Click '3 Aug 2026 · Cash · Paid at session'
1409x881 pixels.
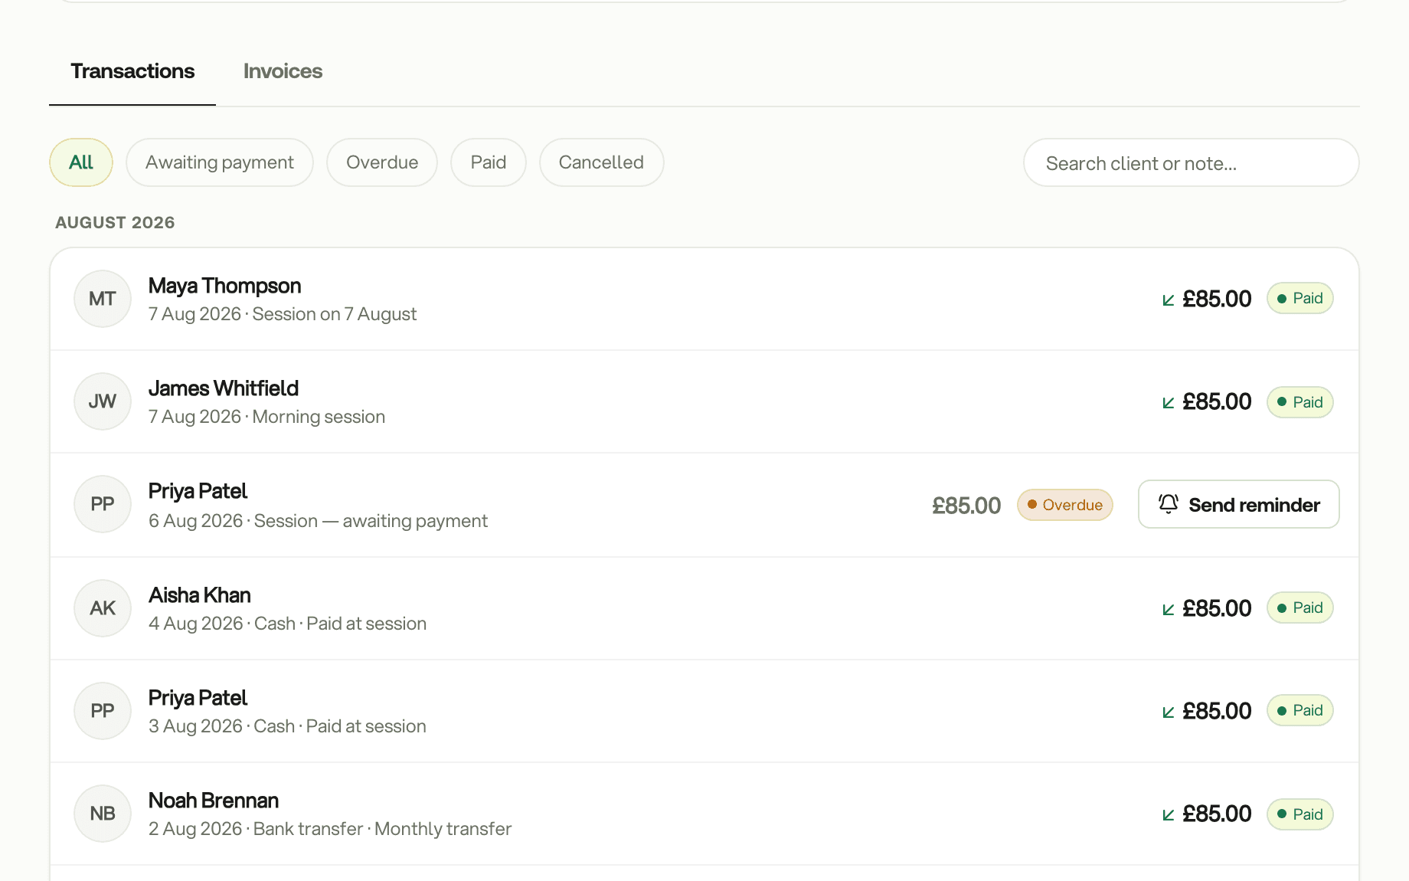pyautogui.click(x=287, y=726)
